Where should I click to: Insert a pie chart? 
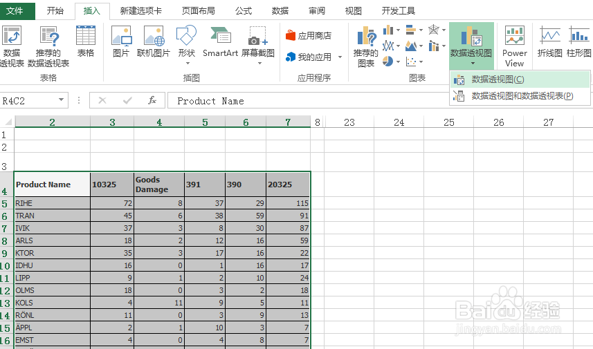point(388,62)
